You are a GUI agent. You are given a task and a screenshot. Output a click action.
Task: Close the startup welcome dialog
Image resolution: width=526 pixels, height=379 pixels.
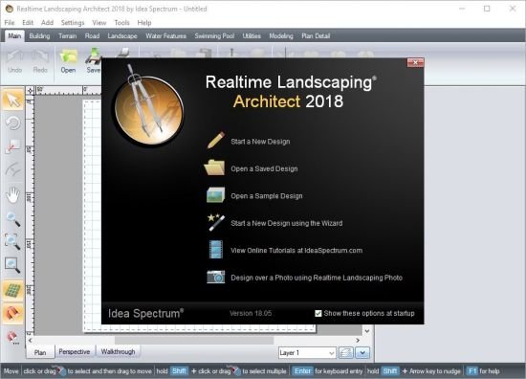click(415, 62)
